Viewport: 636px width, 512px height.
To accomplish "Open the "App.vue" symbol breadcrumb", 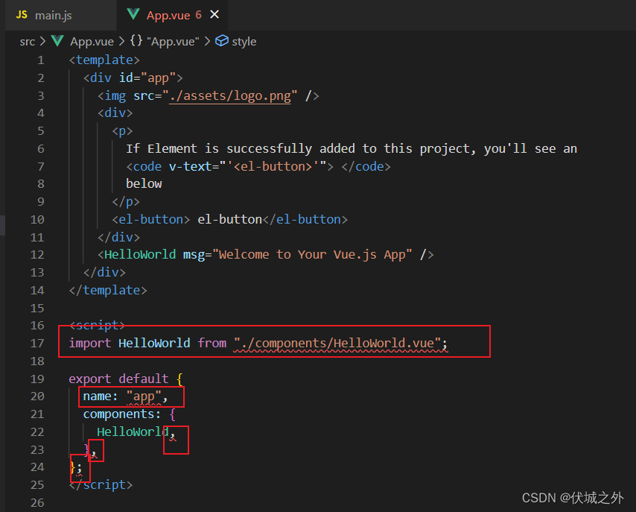I will pos(173,42).
